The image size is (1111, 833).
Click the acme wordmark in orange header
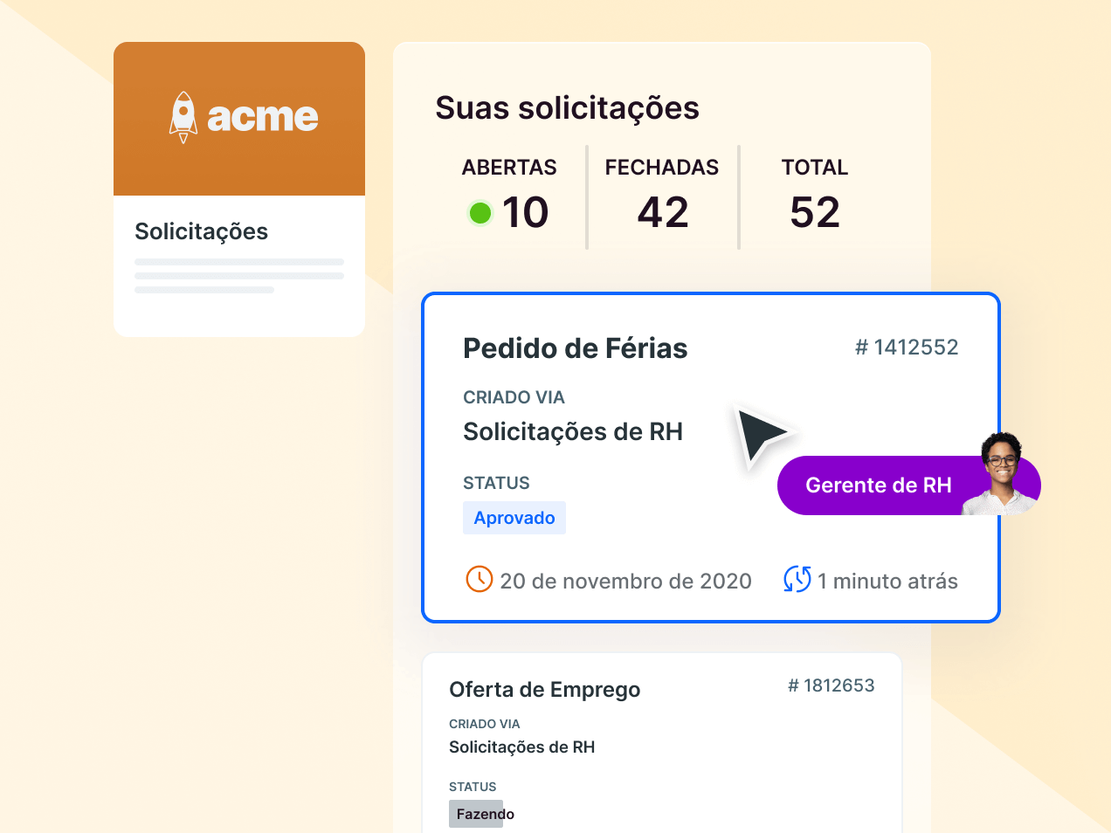pyautogui.click(x=262, y=117)
